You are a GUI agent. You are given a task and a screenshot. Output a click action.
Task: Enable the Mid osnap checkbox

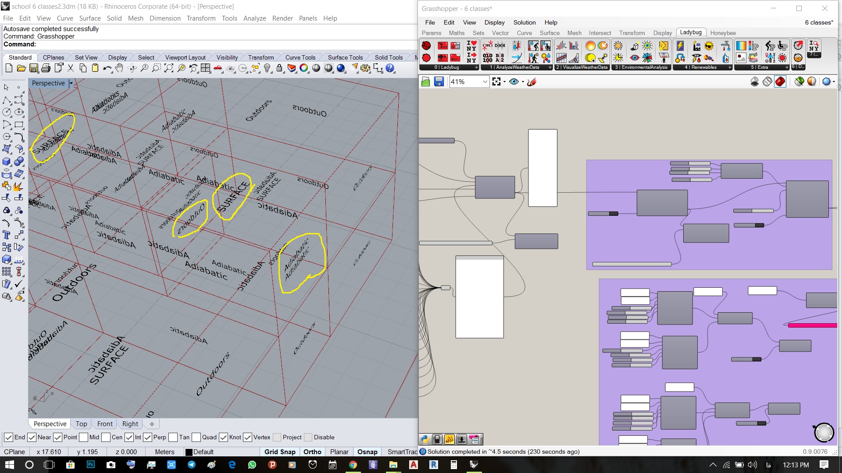[x=83, y=437]
